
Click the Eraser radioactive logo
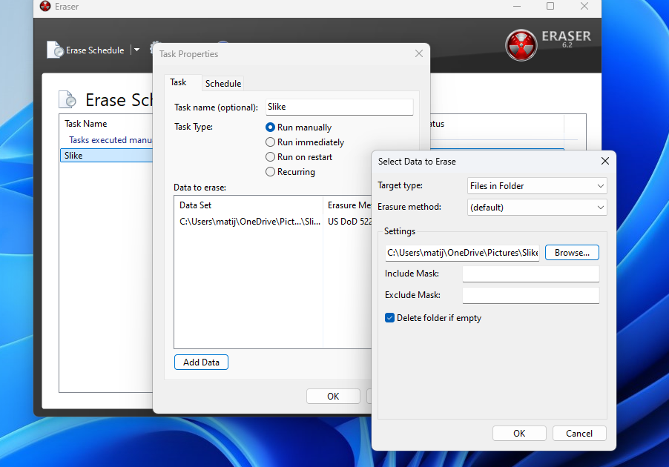pyautogui.click(x=521, y=45)
